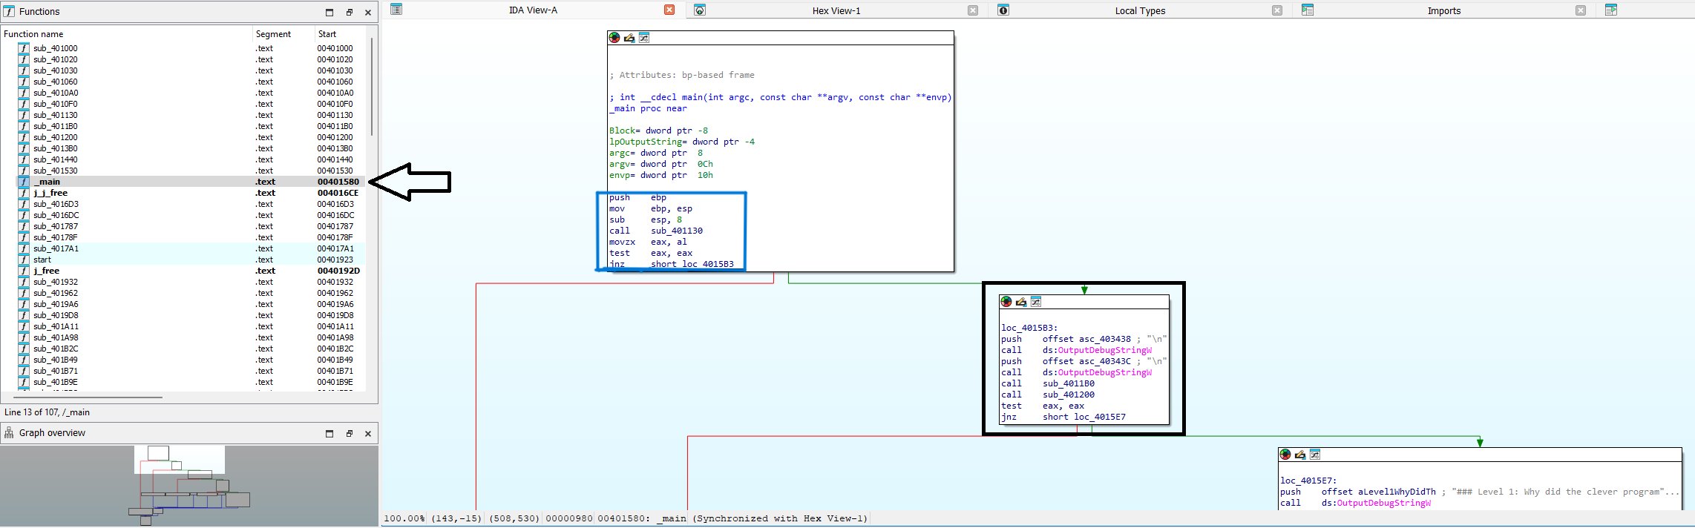Maximize the Functions panel
This screenshot has width=1695, height=528.
330,12
